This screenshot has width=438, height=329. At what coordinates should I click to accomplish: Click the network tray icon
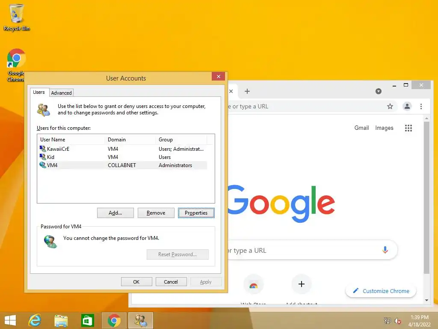coord(387,320)
